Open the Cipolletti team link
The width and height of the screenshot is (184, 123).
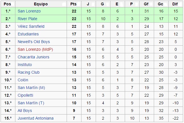[x=25, y=95]
